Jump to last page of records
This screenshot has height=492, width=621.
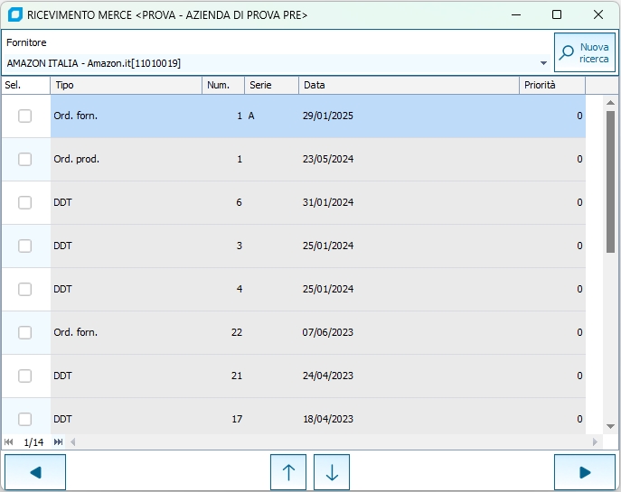point(59,442)
